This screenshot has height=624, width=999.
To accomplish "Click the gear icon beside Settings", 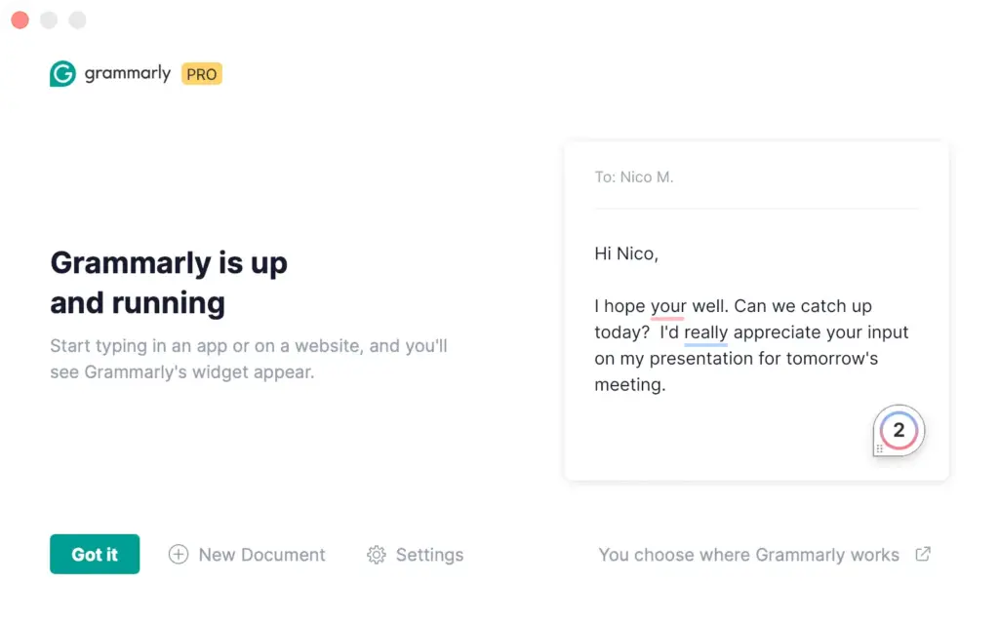I will (377, 555).
